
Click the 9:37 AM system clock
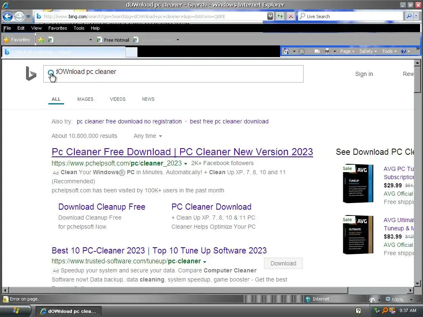(x=408, y=310)
